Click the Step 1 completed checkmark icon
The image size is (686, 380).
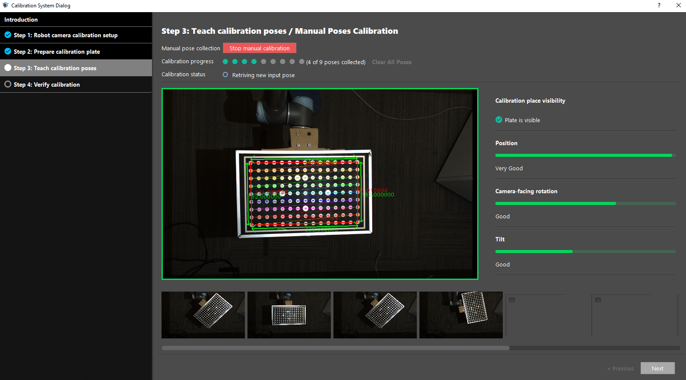point(8,35)
